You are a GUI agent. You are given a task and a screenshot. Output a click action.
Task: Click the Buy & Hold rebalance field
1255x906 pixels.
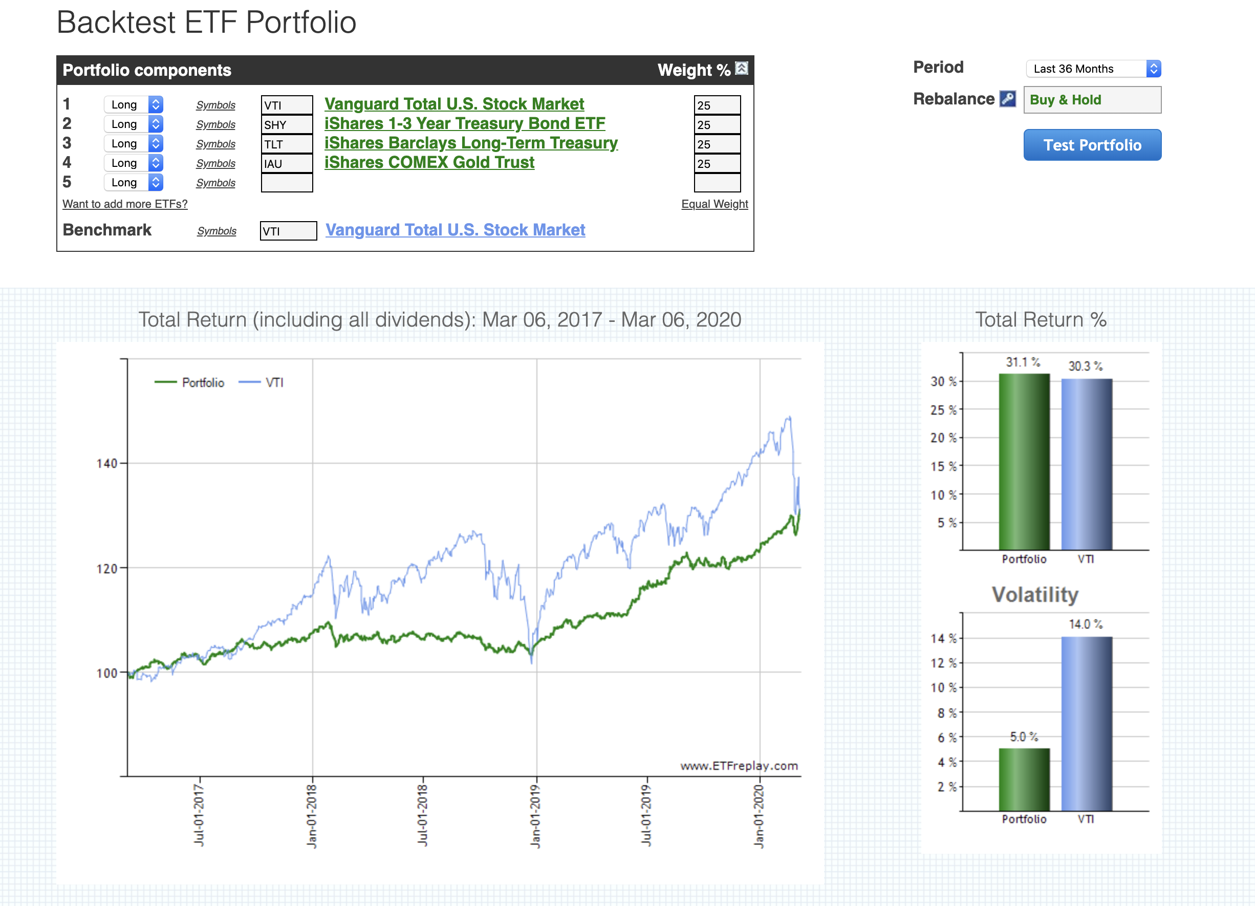click(1092, 100)
